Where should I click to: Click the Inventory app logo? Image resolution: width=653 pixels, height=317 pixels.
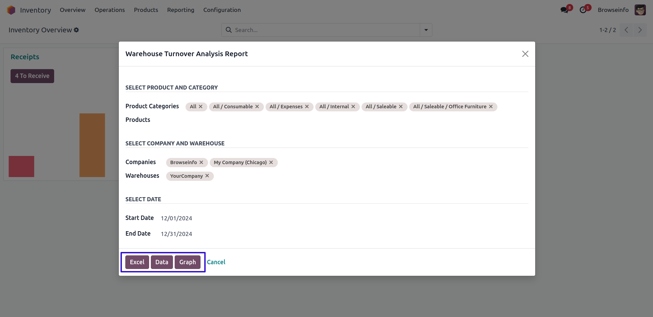(x=11, y=10)
